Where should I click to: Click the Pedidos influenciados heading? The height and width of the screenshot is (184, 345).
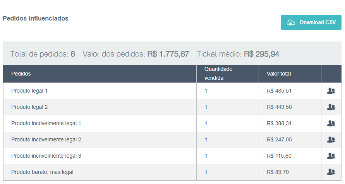(36, 18)
